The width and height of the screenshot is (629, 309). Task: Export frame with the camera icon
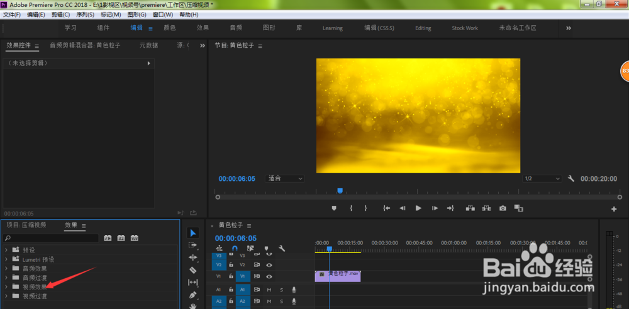tap(503, 209)
